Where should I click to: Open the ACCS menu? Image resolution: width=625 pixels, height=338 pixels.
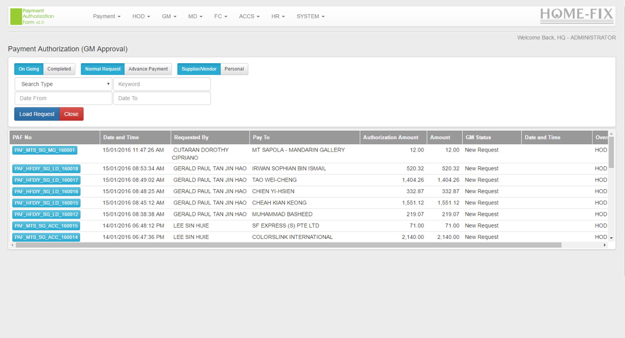point(248,16)
